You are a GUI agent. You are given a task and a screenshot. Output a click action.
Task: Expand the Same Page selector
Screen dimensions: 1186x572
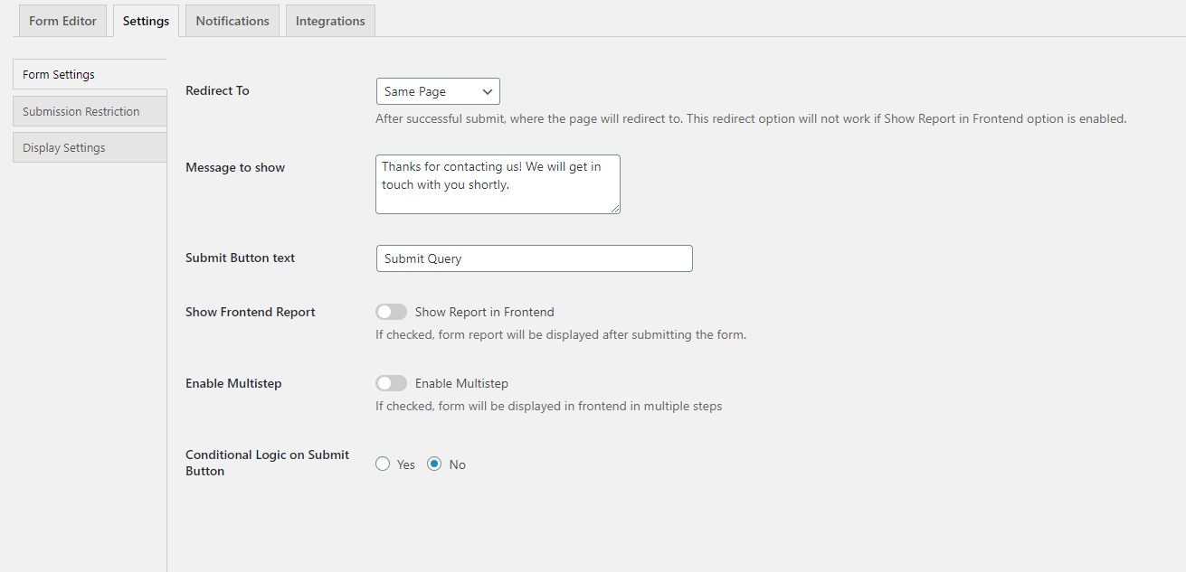click(x=438, y=91)
